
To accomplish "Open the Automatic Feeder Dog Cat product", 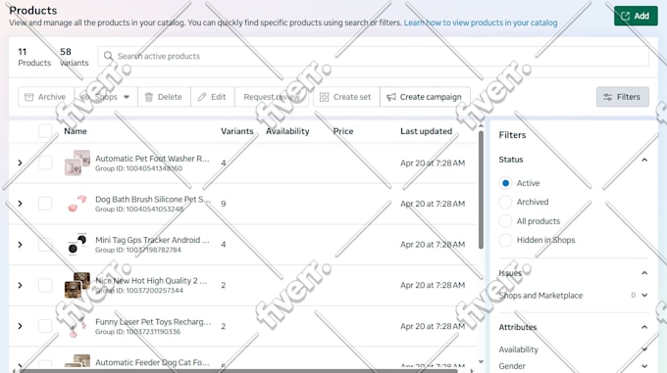I will pos(152,362).
